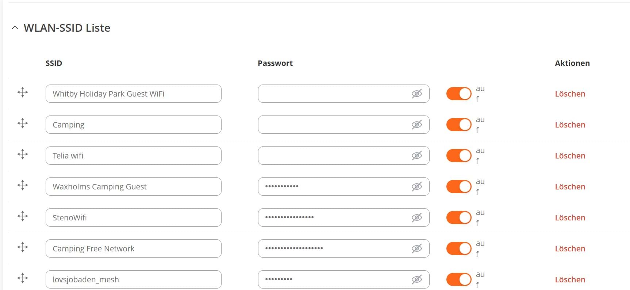
Task: Toggle password visibility for Whitby Holiday Park
Action: [x=416, y=94]
